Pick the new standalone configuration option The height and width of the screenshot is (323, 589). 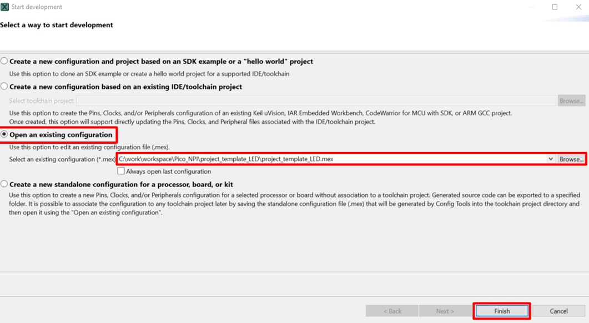(x=4, y=184)
